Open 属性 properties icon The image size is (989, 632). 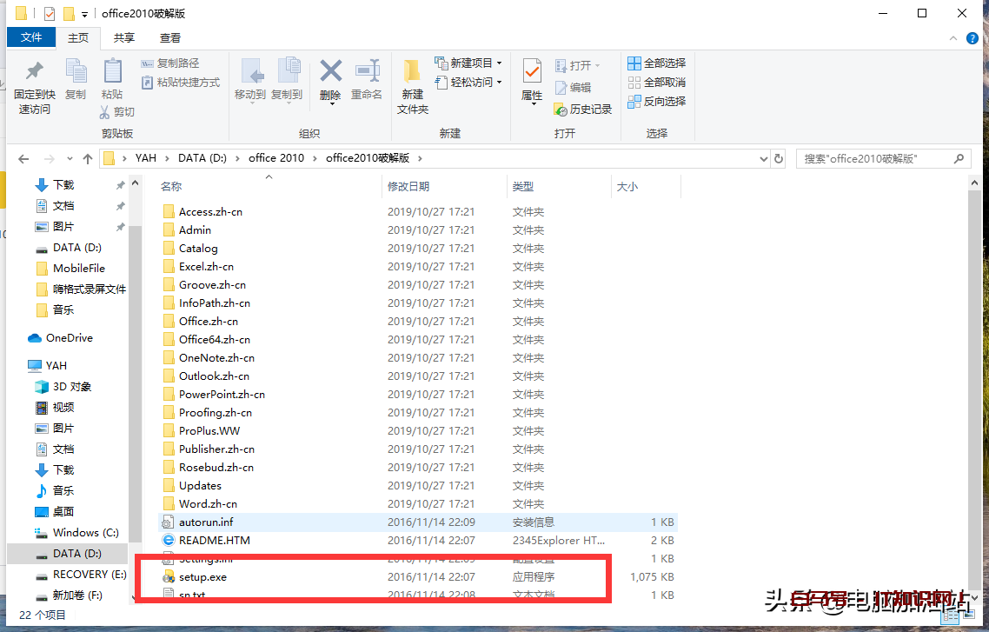click(532, 71)
